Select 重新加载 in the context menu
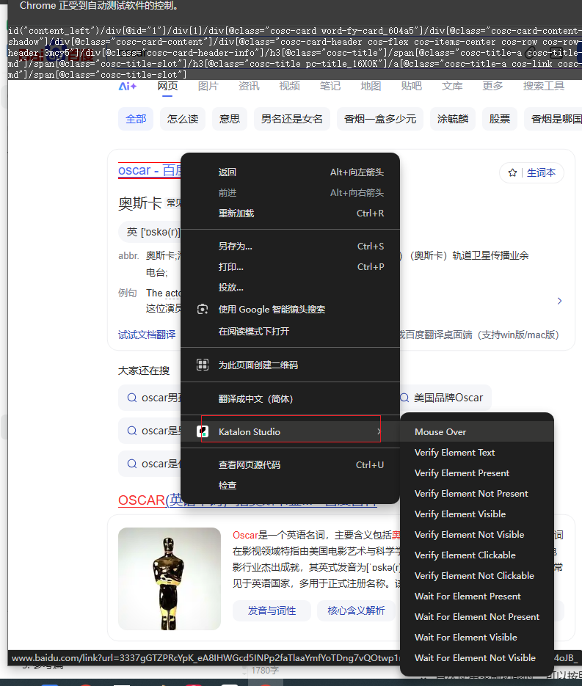 tap(290, 214)
